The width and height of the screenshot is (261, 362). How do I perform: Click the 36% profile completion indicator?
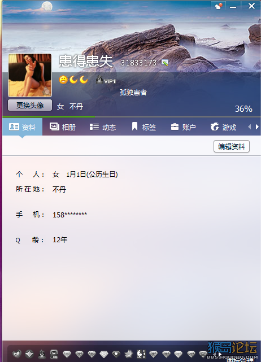[x=243, y=109]
